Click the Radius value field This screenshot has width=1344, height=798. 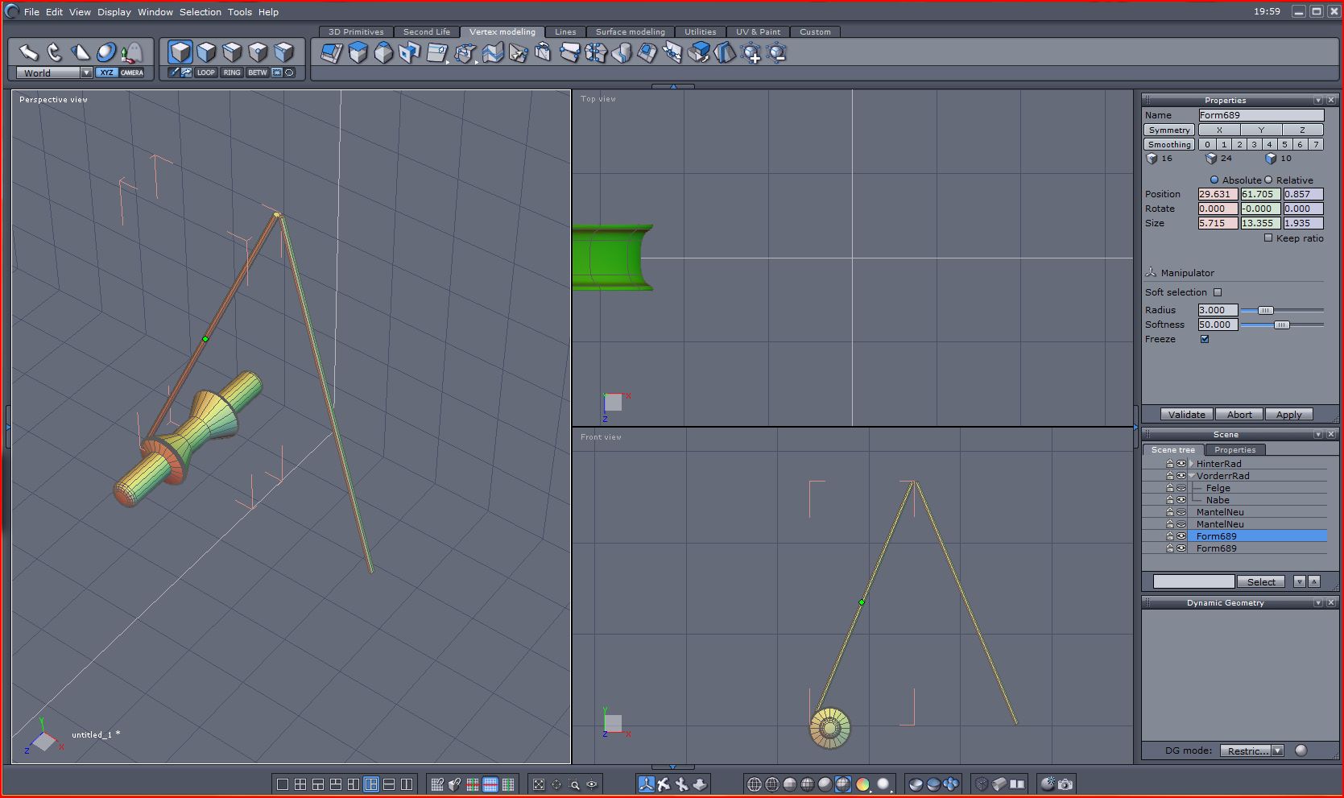[1218, 310]
